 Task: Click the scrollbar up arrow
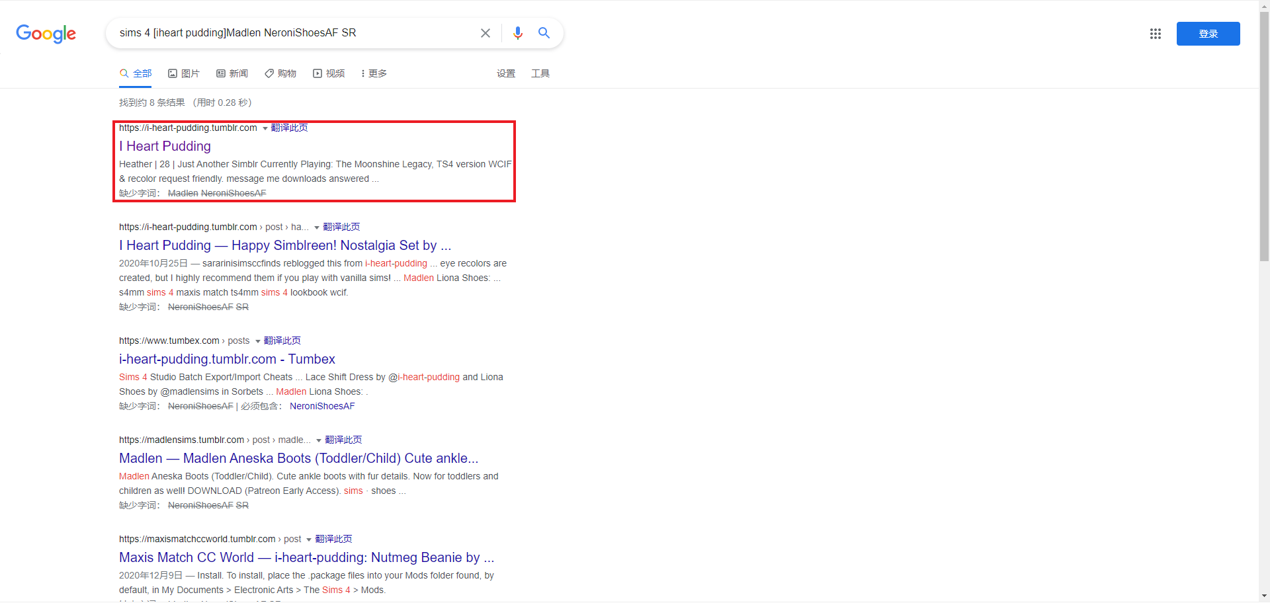click(x=1264, y=5)
